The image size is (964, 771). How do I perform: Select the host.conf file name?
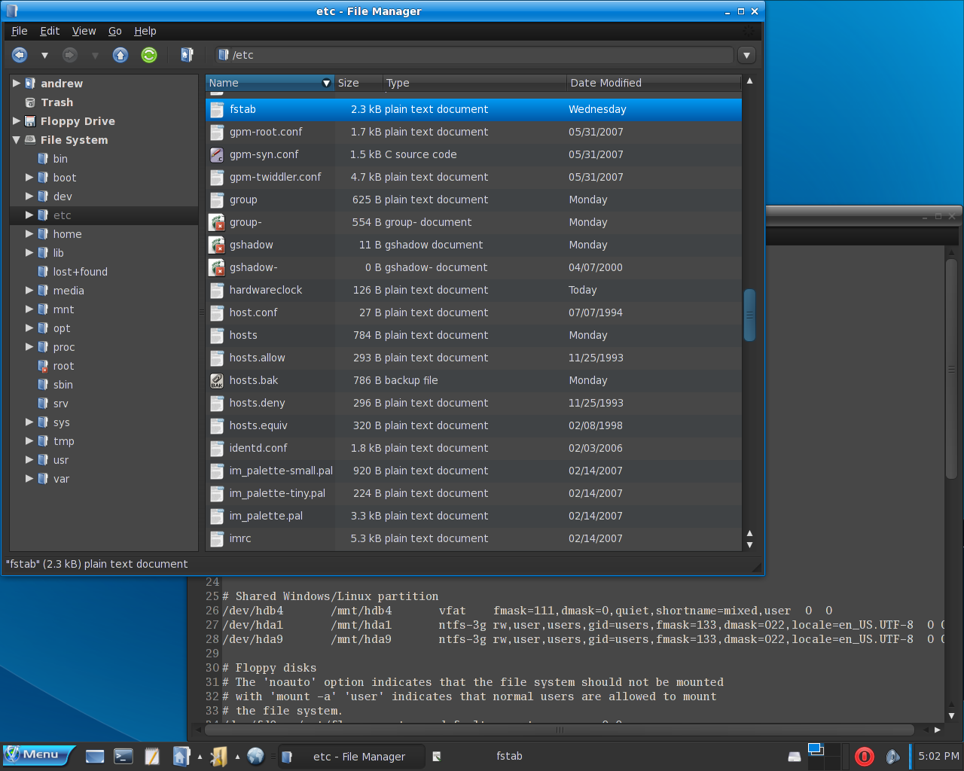254,312
